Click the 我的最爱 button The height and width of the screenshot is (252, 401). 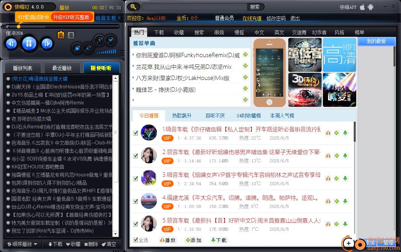(x=377, y=41)
